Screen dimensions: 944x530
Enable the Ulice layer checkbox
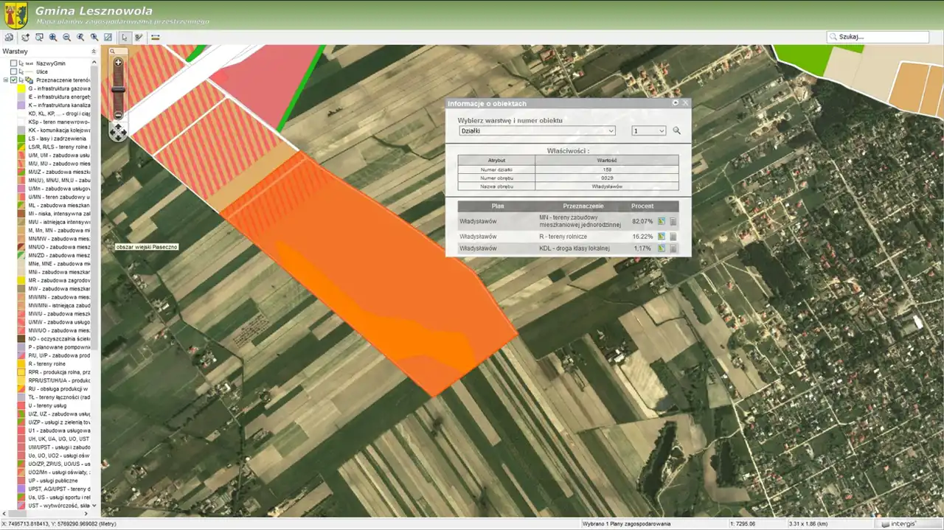point(14,72)
